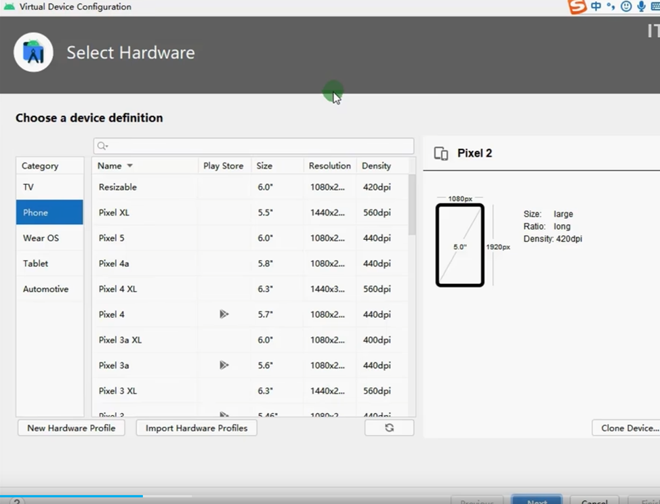Image resolution: width=660 pixels, height=504 pixels.
Task: Click the 5.5" size cell
Action: 265,213
